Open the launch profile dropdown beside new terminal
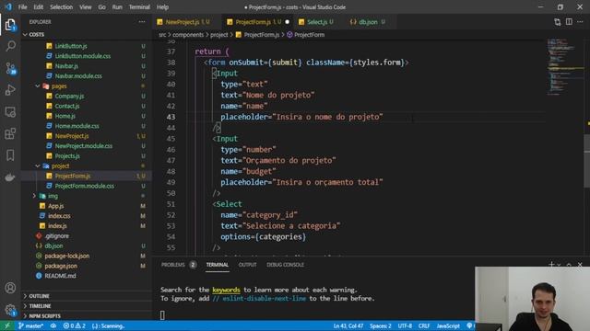 click(x=560, y=265)
